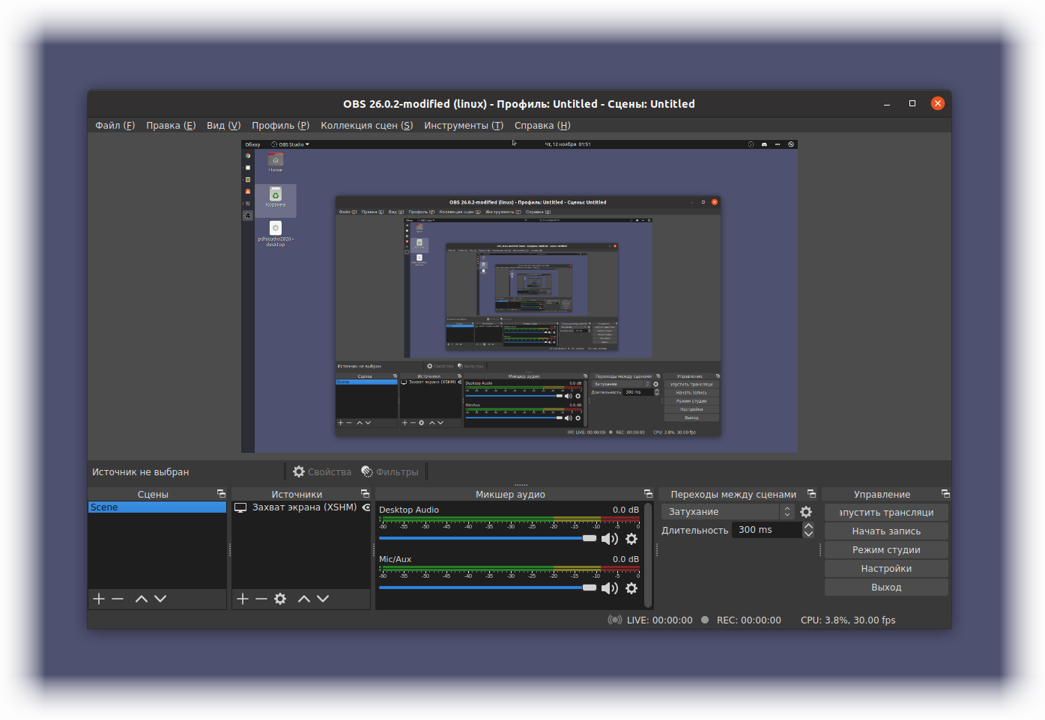Image resolution: width=1045 pixels, height=720 pixels.
Task: Remove selected source with minus icon
Action: pos(261,599)
